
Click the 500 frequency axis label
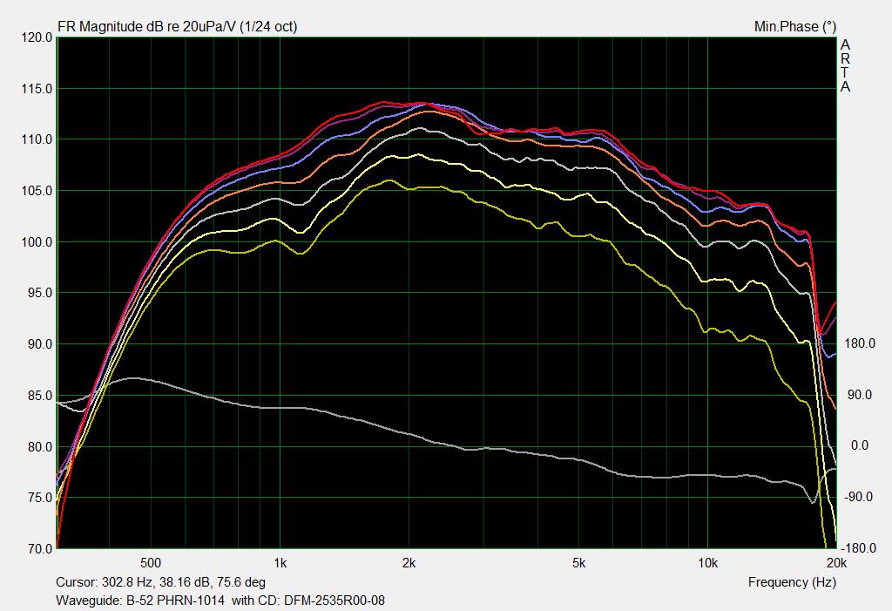click(x=150, y=563)
